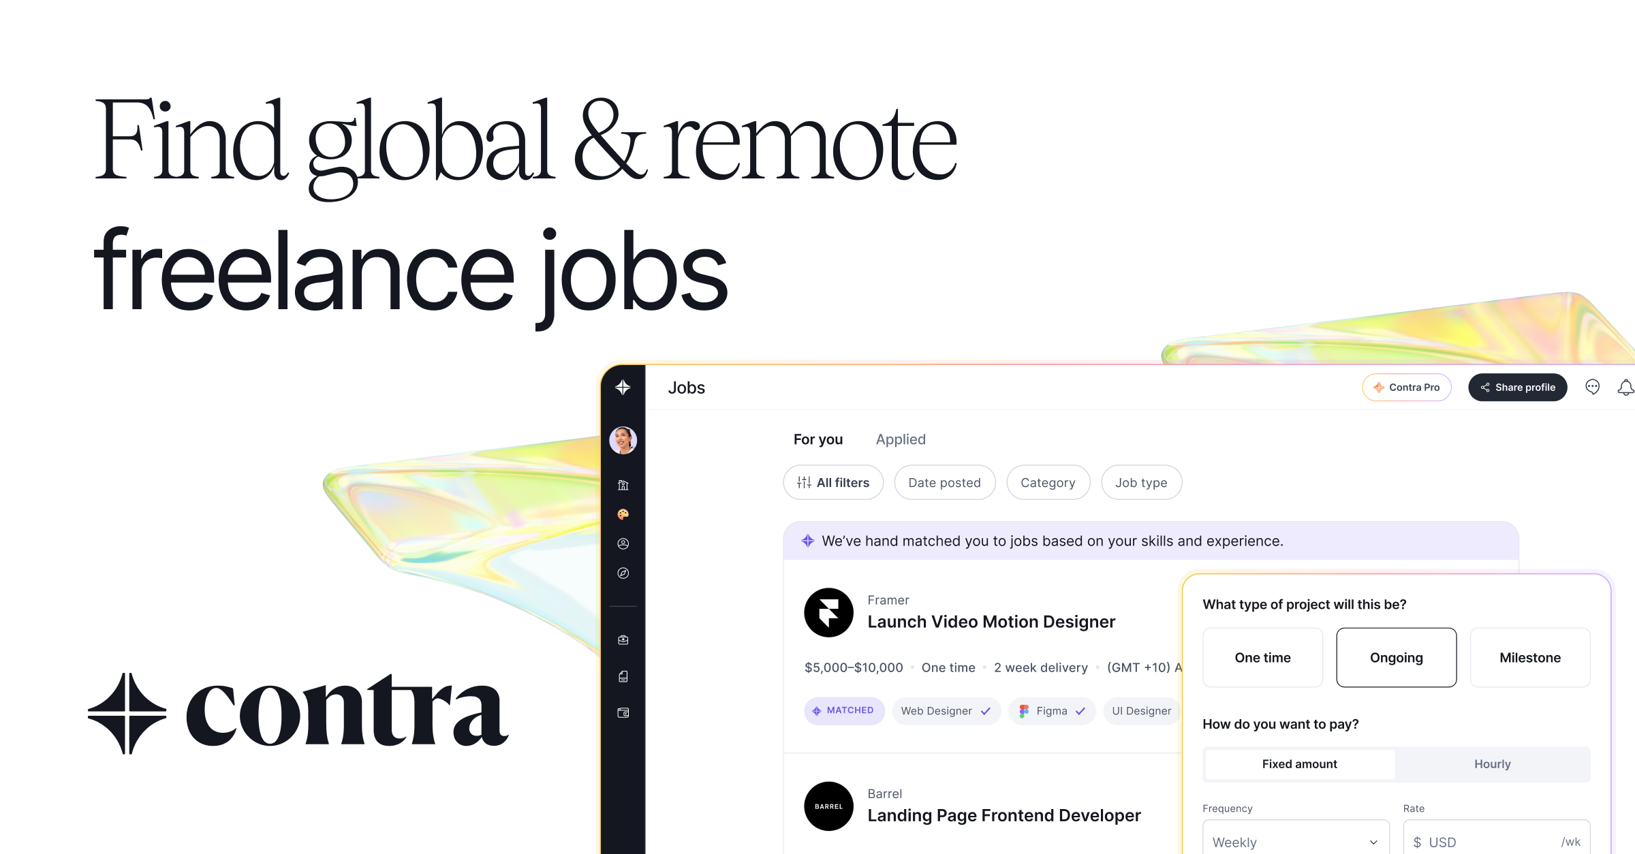Switch payment to Hourly
The width and height of the screenshot is (1635, 854).
pyautogui.click(x=1492, y=764)
